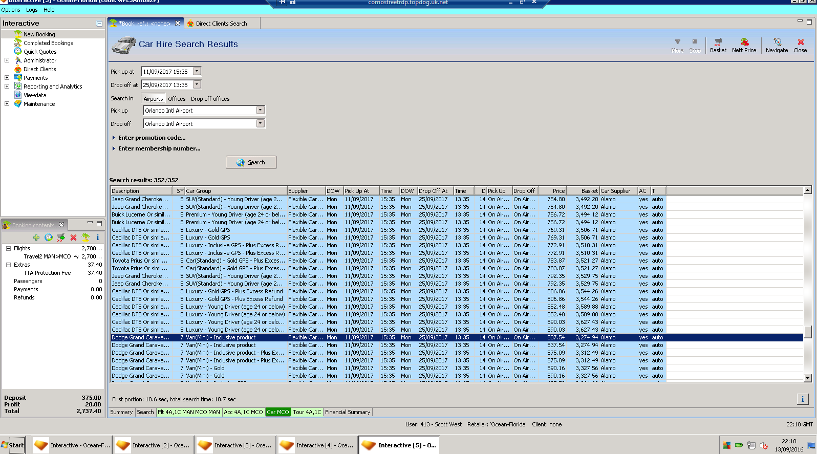The width and height of the screenshot is (817, 454).
Task: Click the green plus icon in Booking contents
Action: (36, 237)
